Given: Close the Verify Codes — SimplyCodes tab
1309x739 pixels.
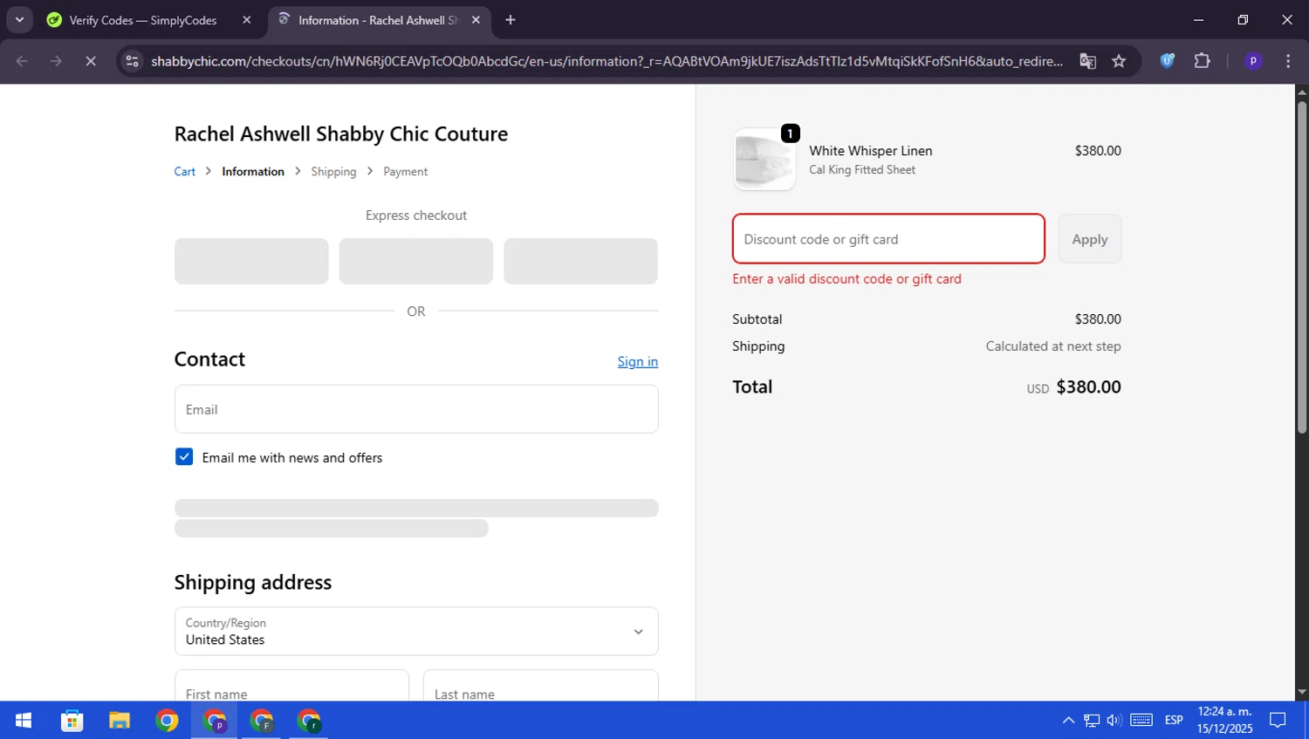Looking at the screenshot, I should coord(247,20).
